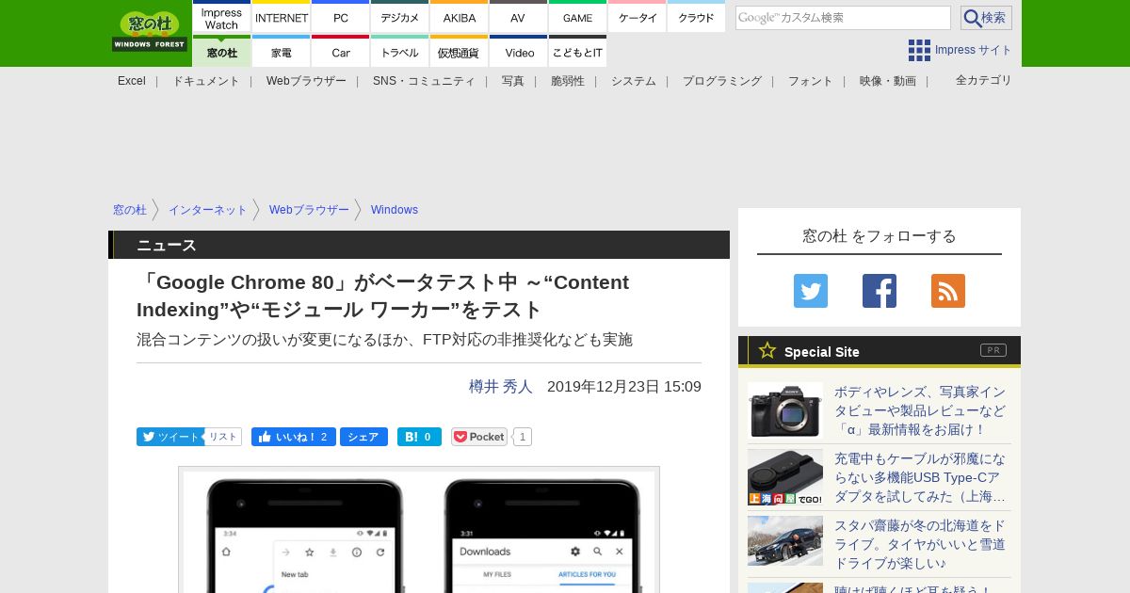Open the Impress Watch tab
1130x593 pixels.
point(221,18)
